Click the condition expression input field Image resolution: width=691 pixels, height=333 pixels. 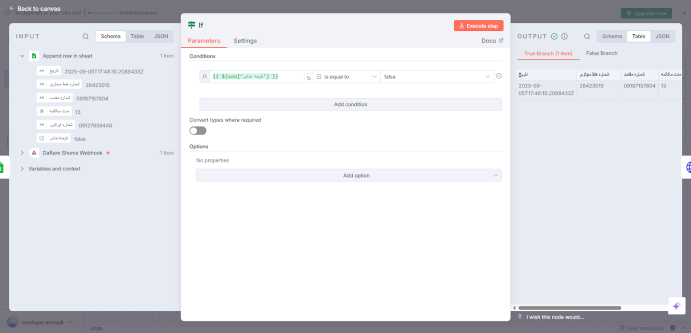[256, 77]
